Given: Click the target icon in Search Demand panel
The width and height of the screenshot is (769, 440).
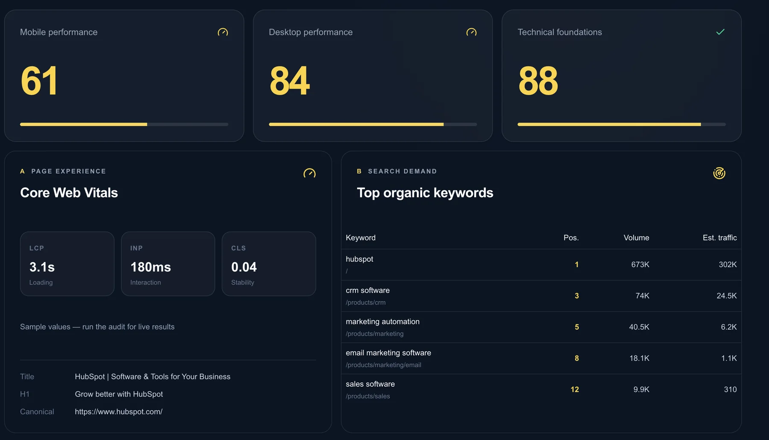Looking at the screenshot, I should (x=719, y=173).
